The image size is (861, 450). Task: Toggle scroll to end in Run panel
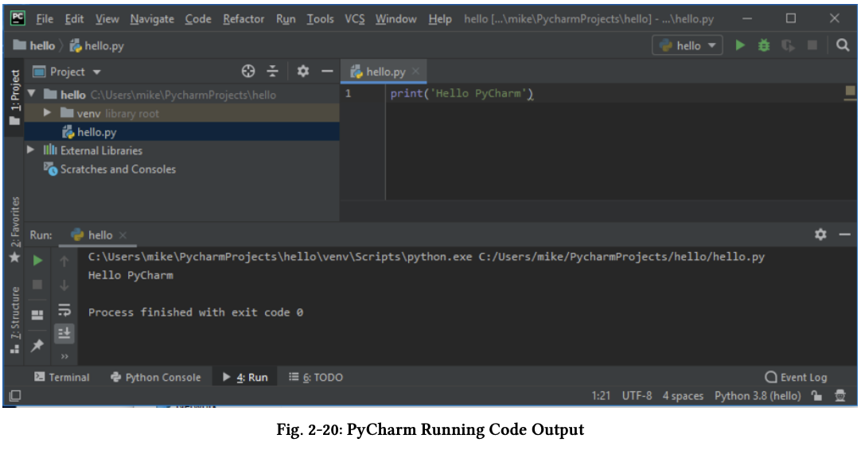pyautogui.click(x=64, y=333)
